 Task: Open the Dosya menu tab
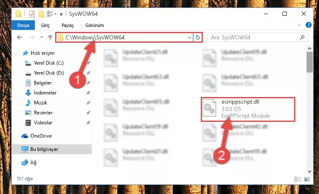click(23, 25)
